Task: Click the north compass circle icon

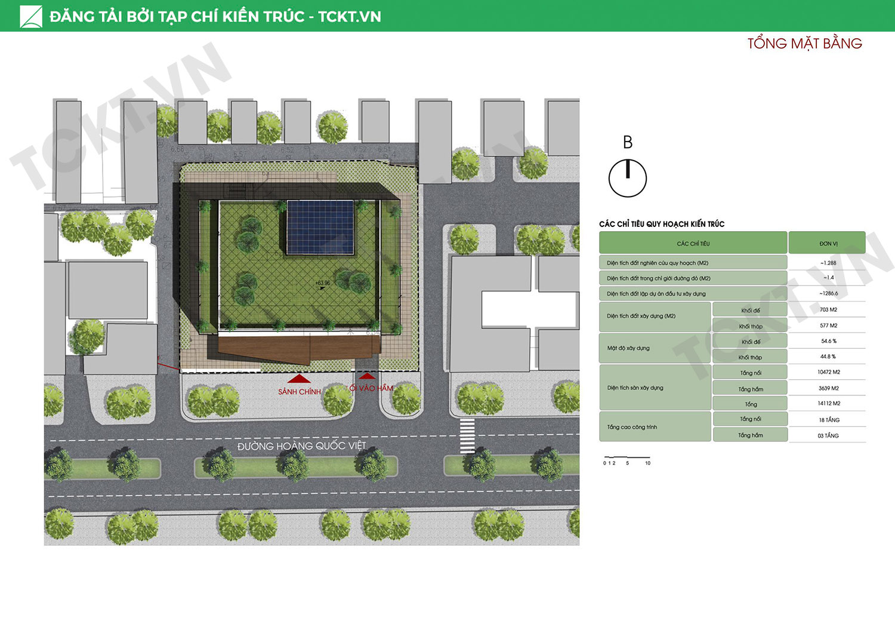Action: click(x=627, y=178)
